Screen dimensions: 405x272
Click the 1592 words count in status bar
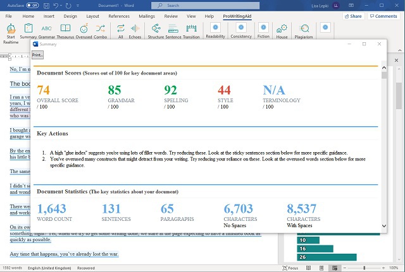(x=13, y=268)
